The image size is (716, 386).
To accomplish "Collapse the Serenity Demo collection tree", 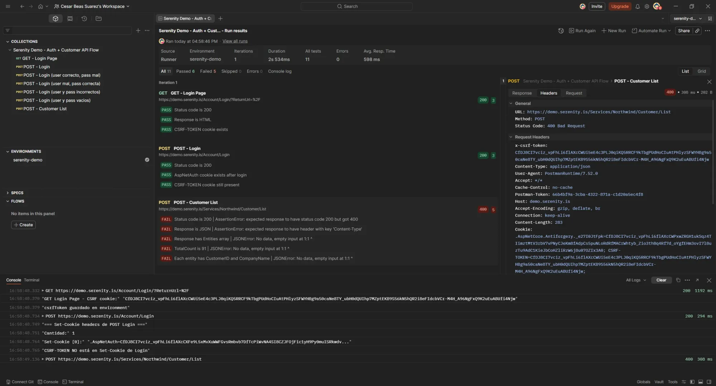I will [x=10, y=50].
